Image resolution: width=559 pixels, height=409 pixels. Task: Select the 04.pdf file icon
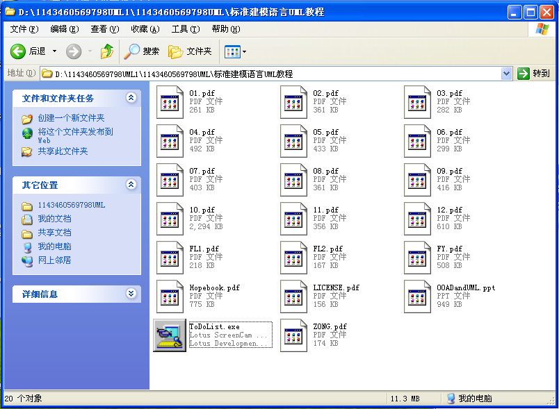point(170,141)
